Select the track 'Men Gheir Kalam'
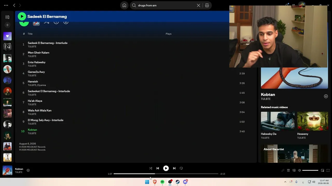The image size is (332, 186). click(38, 53)
